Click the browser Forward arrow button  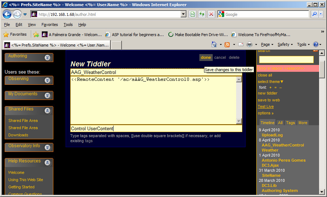(17, 14)
